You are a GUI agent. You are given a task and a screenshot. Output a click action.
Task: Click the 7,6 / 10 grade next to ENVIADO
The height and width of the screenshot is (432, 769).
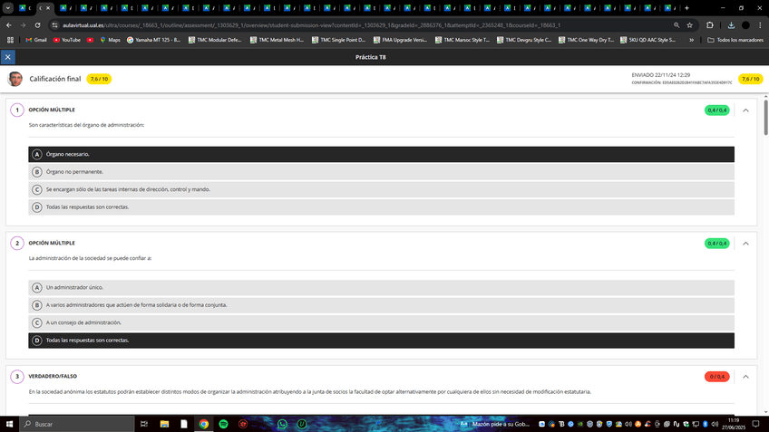click(x=750, y=79)
